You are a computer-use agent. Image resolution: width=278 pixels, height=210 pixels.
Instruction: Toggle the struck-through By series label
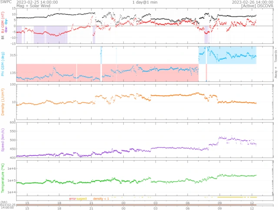[x=7, y=22]
